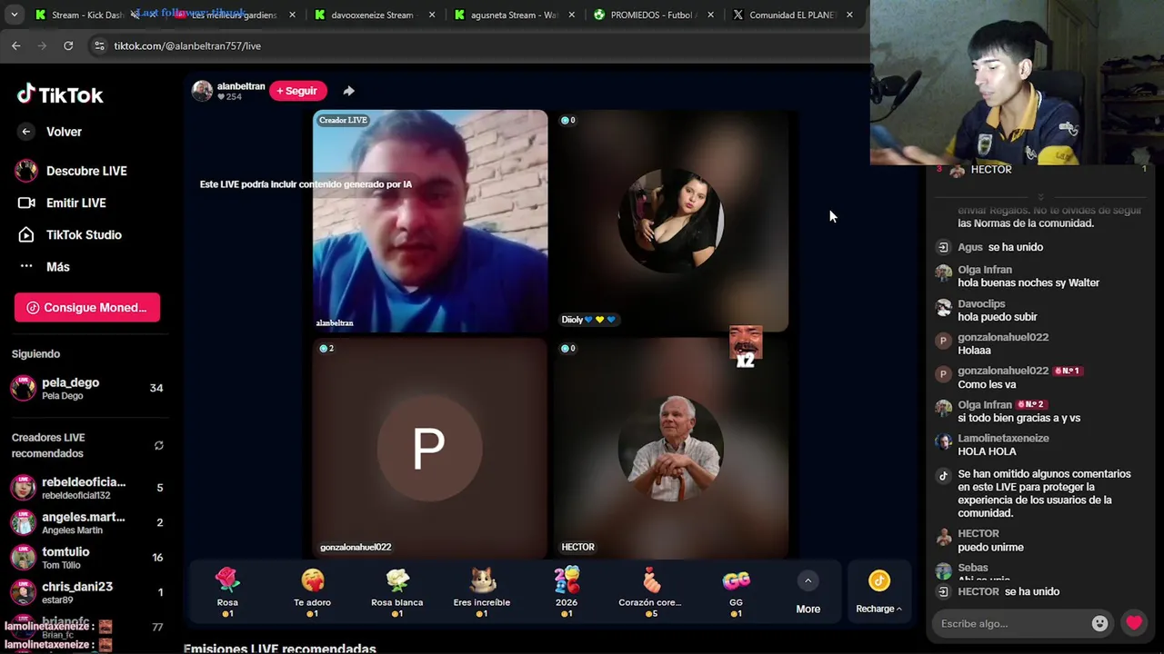This screenshot has height=654, width=1164.
Task: Send the Te adoro gift
Action: click(312, 592)
